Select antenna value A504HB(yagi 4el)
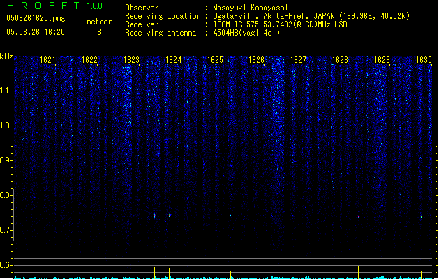Viewport: 439px width, 279px height. point(246,33)
